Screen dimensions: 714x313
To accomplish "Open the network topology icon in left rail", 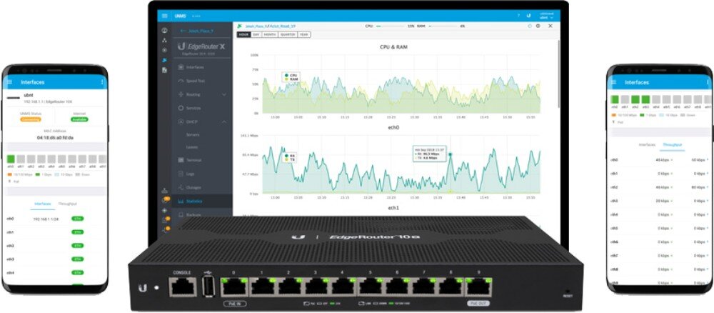I will 164,41.
